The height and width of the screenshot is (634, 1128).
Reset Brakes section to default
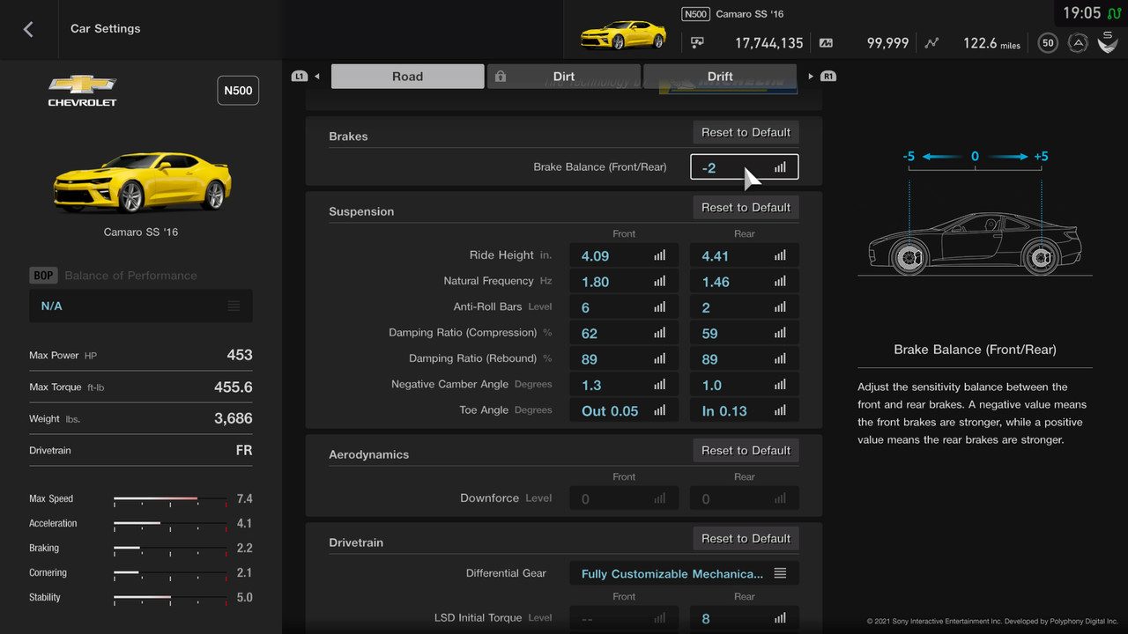click(746, 132)
